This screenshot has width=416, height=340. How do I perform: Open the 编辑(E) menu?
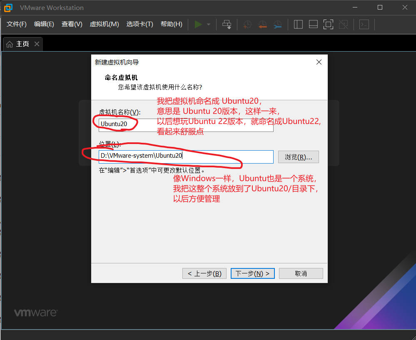44,24
